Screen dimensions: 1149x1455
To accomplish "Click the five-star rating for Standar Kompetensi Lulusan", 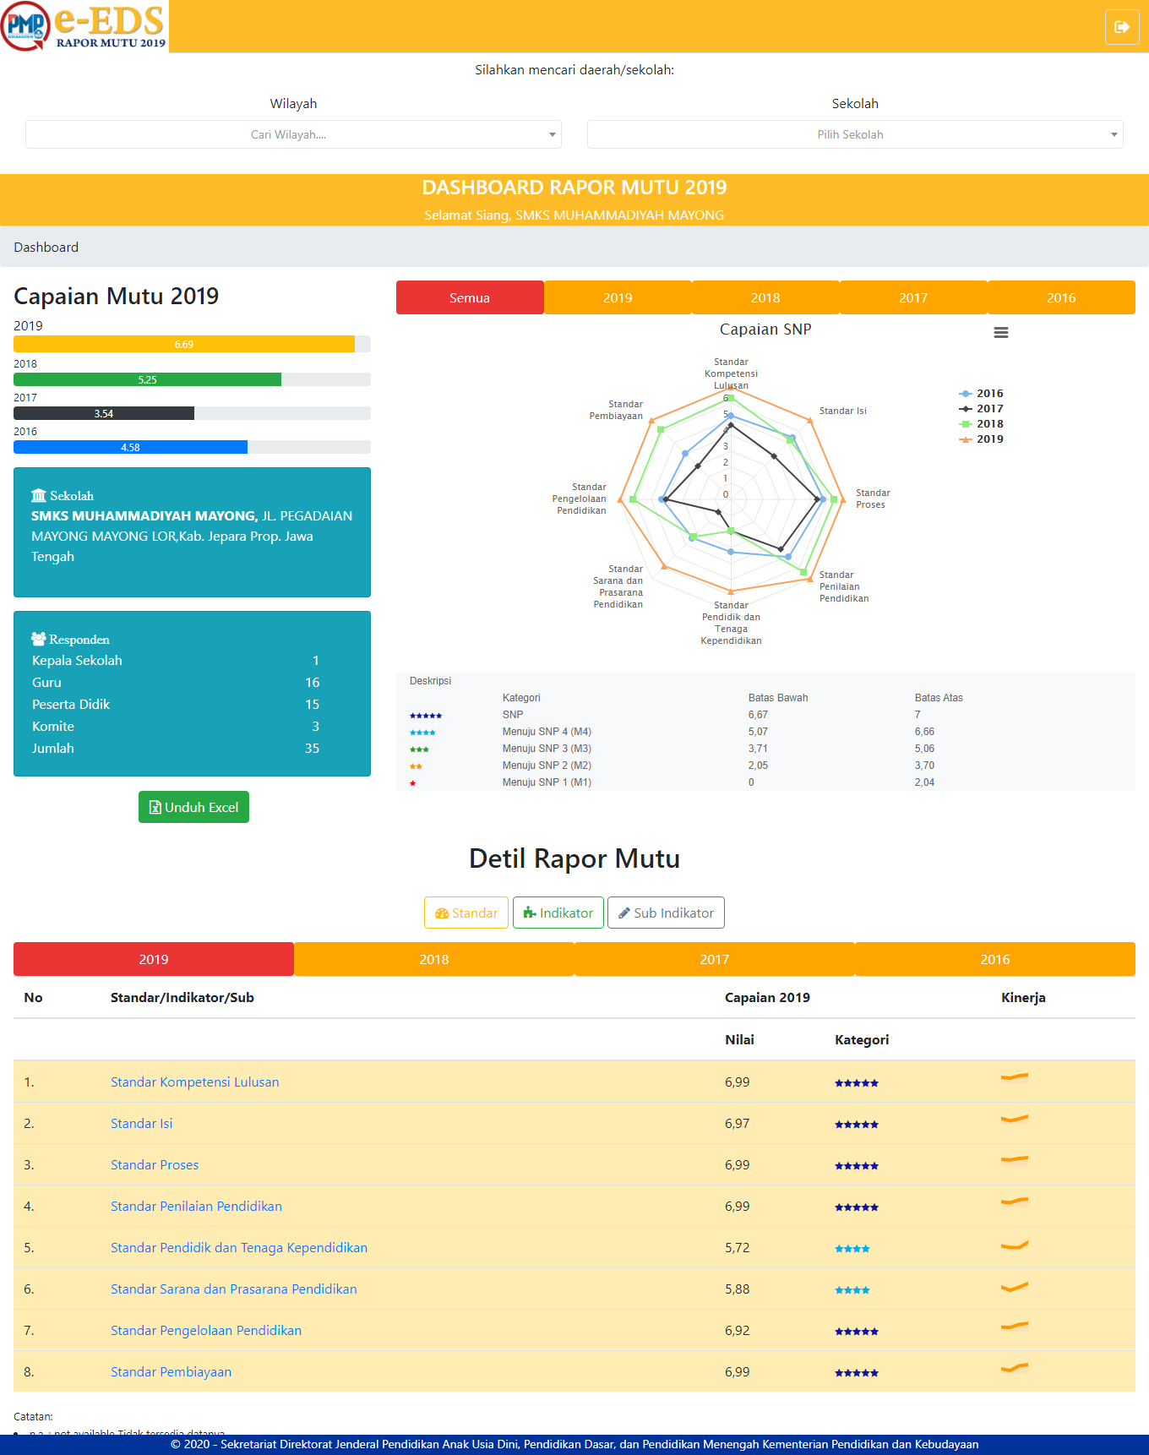I will (857, 1083).
